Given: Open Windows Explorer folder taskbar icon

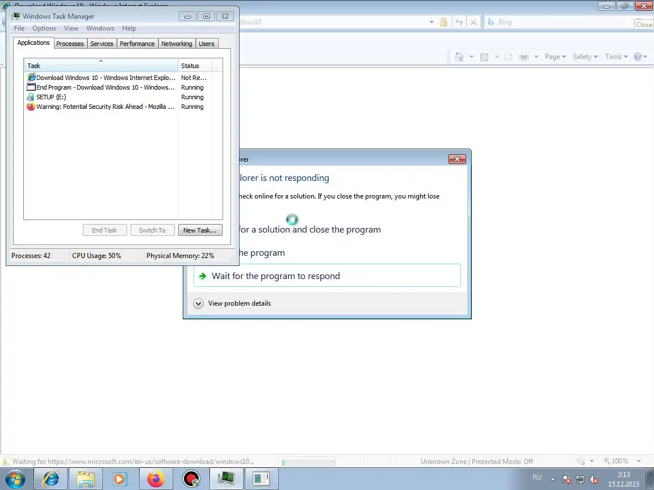Looking at the screenshot, I should point(86,479).
